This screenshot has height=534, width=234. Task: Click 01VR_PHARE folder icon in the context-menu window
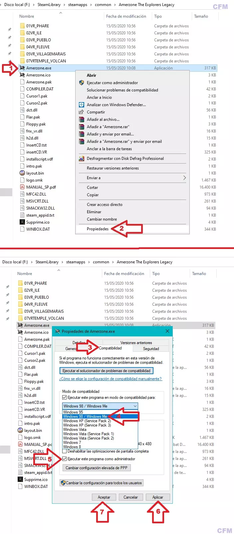pos(22,26)
